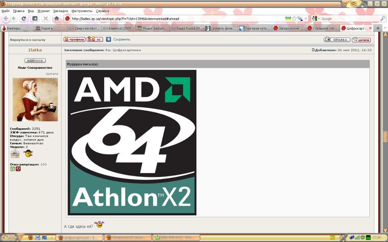Click the Ukrainian flag icon in the address bar
Screen dimensions: 388x242
(x=288, y=19)
